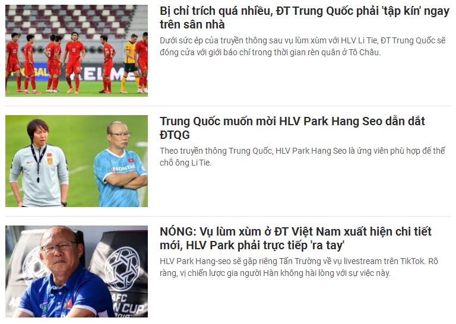Open headline 'NÓNG: Vụ lùm xùm ở ĐT Việt Nam'

296,239
